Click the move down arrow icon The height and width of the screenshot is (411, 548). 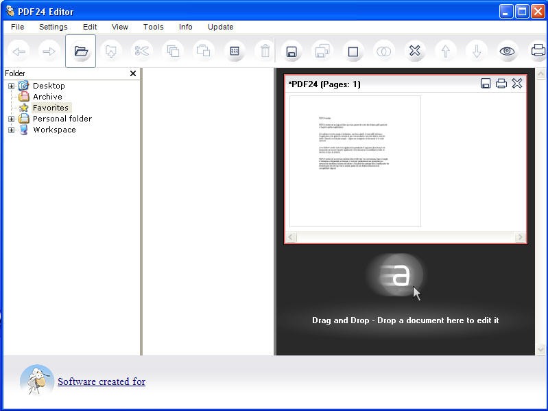click(477, 51)
